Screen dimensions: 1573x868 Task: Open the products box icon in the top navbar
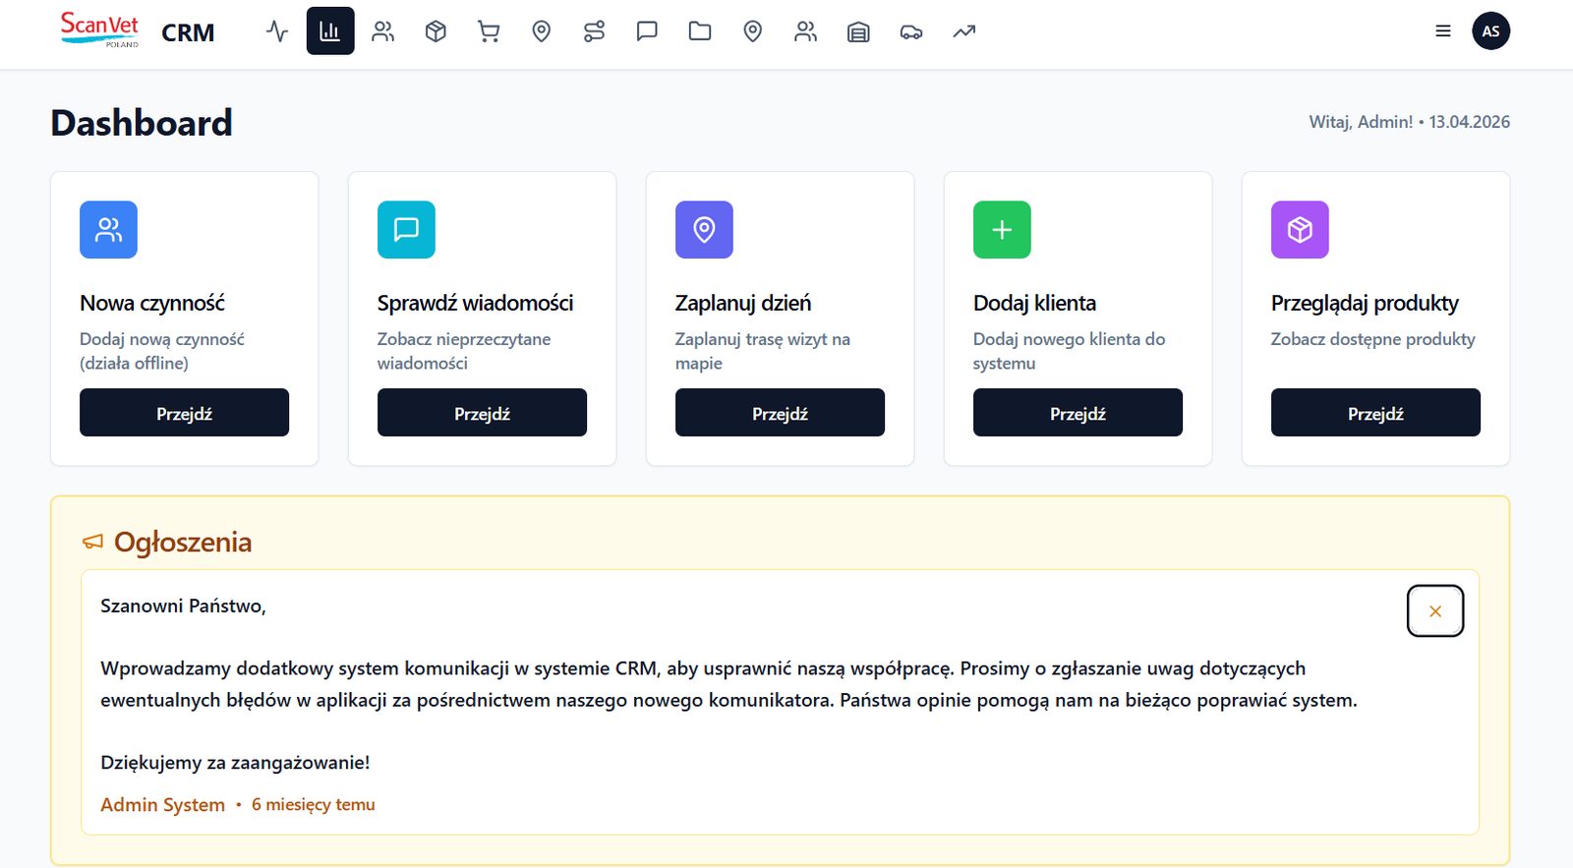[436, 31]
